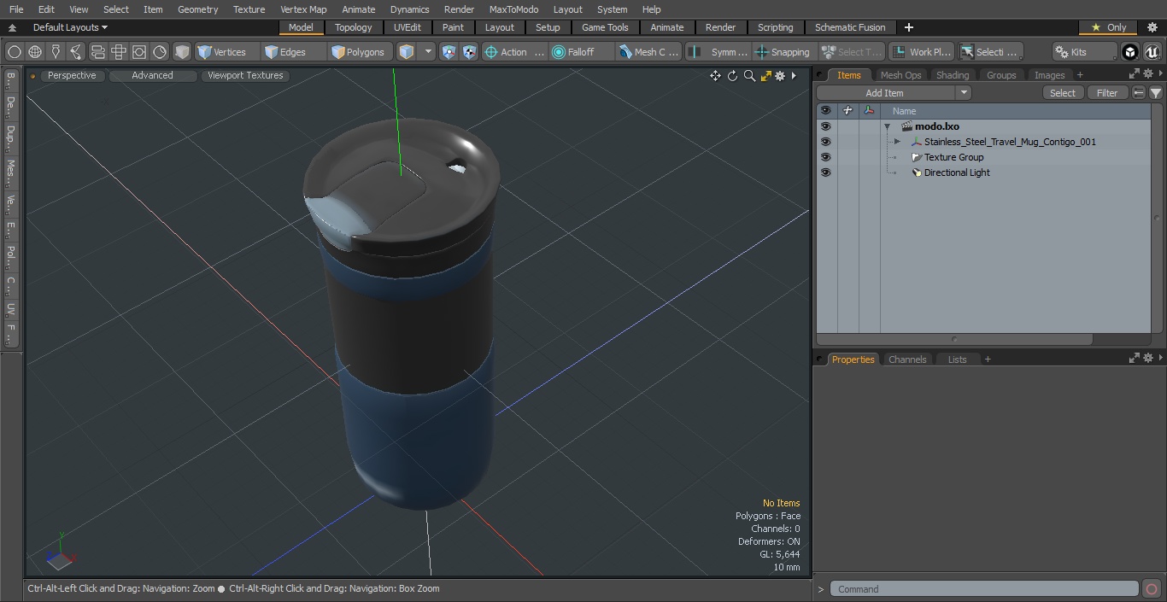
Task: Collapse the modo.lxo scene tree
Action: coord(888,126)
